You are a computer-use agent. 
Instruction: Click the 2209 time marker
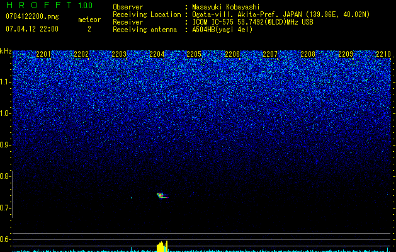tap(346, 54)
